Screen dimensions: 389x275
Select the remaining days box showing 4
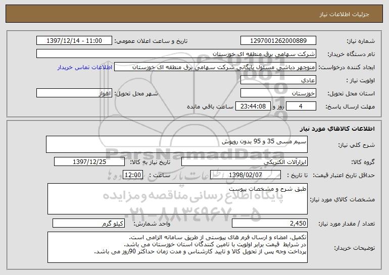tap(301, 106)
